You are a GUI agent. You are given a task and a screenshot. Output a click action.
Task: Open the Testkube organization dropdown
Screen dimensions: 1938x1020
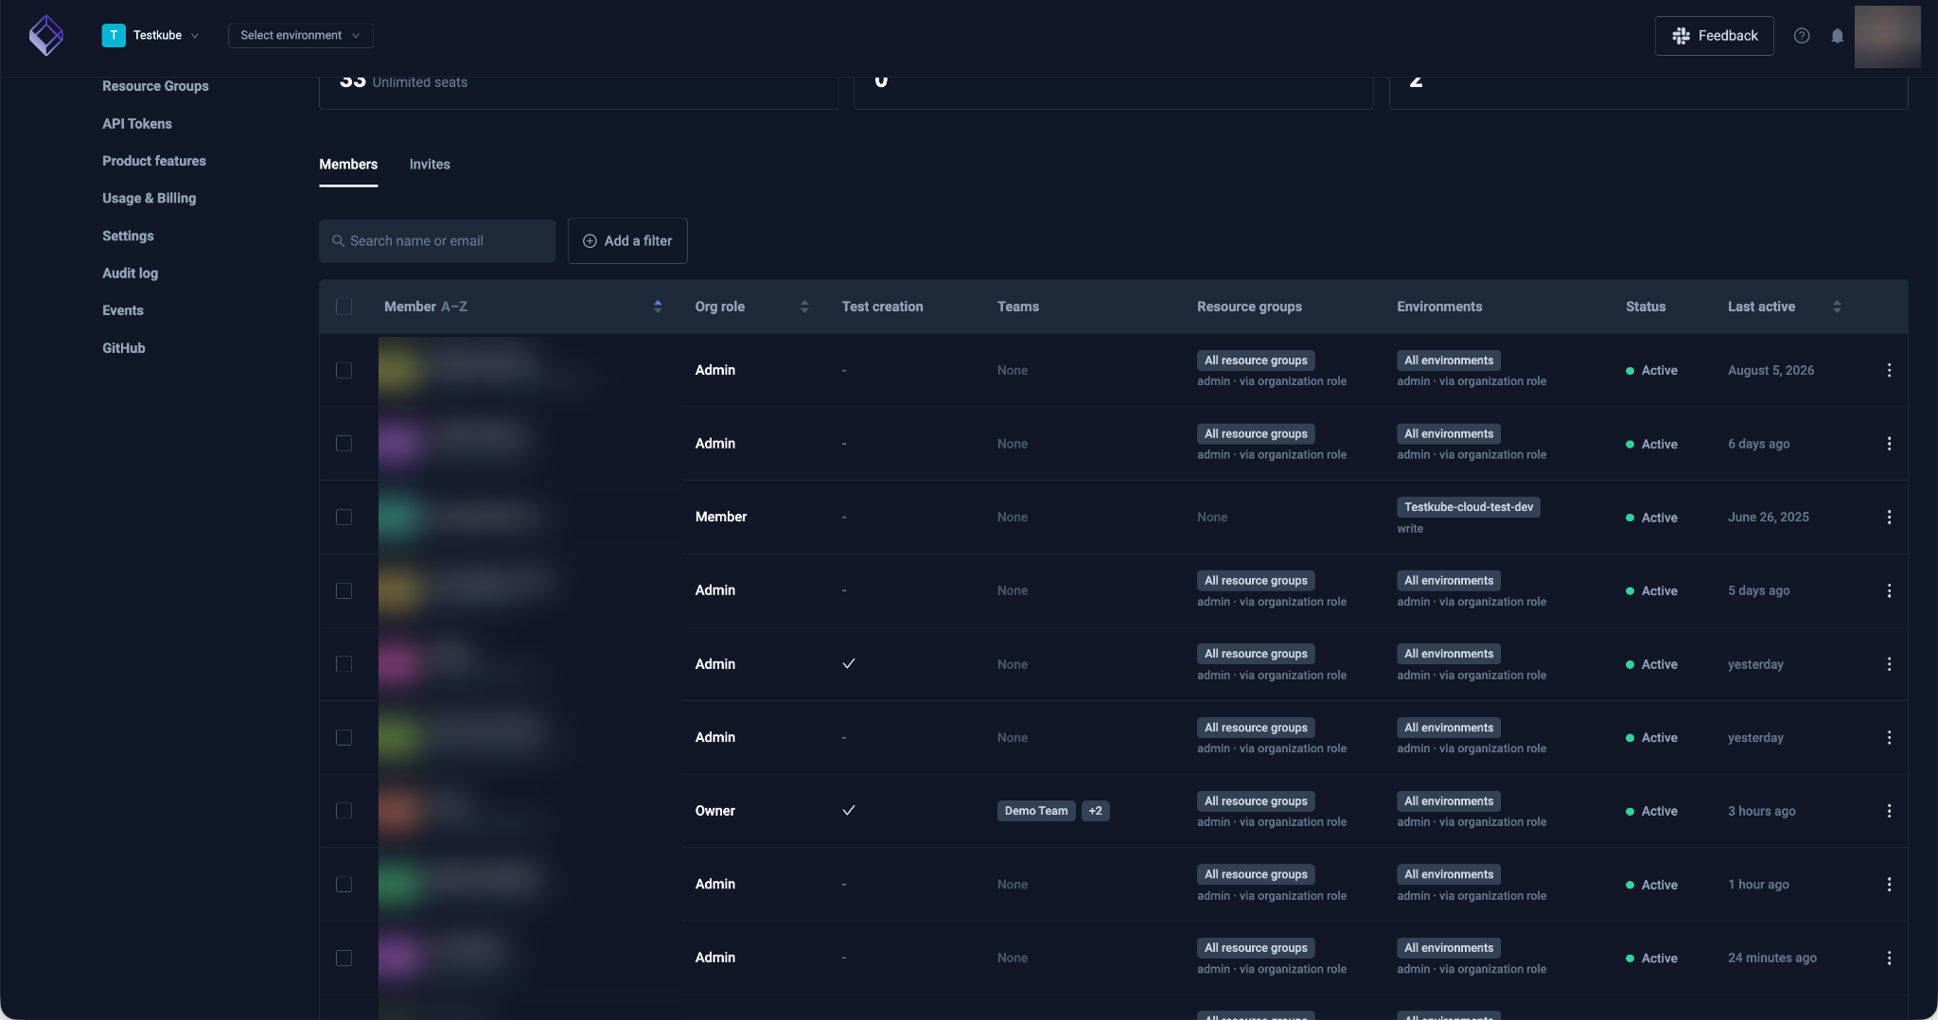151,35
